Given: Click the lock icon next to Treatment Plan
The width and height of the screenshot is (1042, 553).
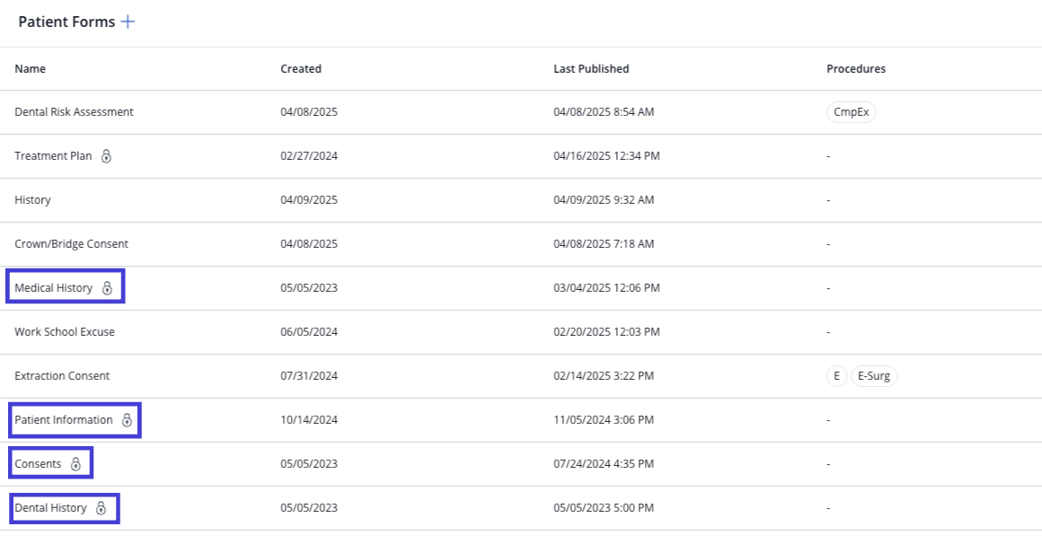Looking at the screenshot, I should tap(106, 156).
